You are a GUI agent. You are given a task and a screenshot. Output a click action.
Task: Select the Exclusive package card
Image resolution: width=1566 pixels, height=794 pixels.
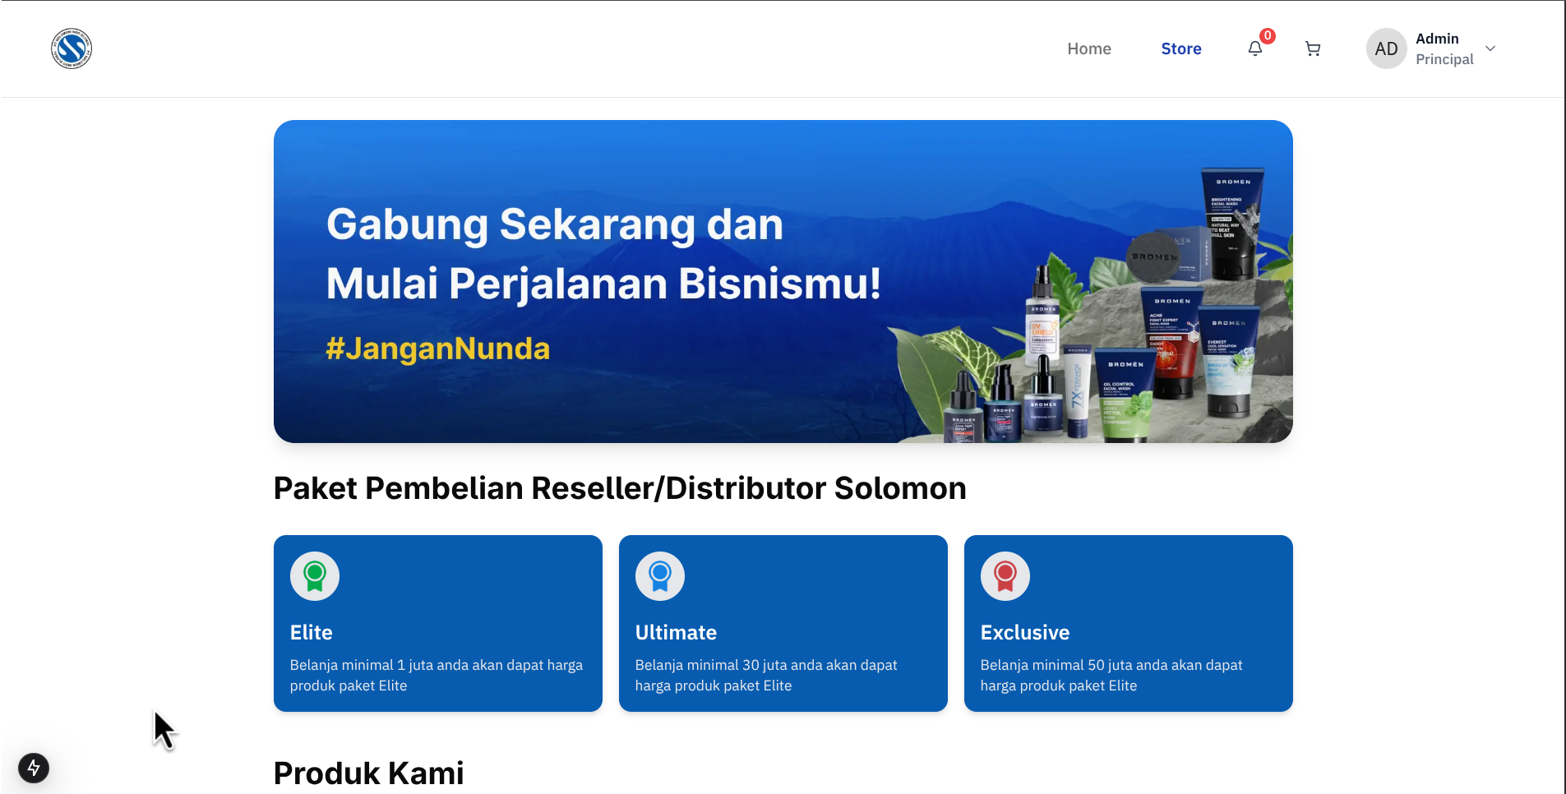click(1129, 623)
